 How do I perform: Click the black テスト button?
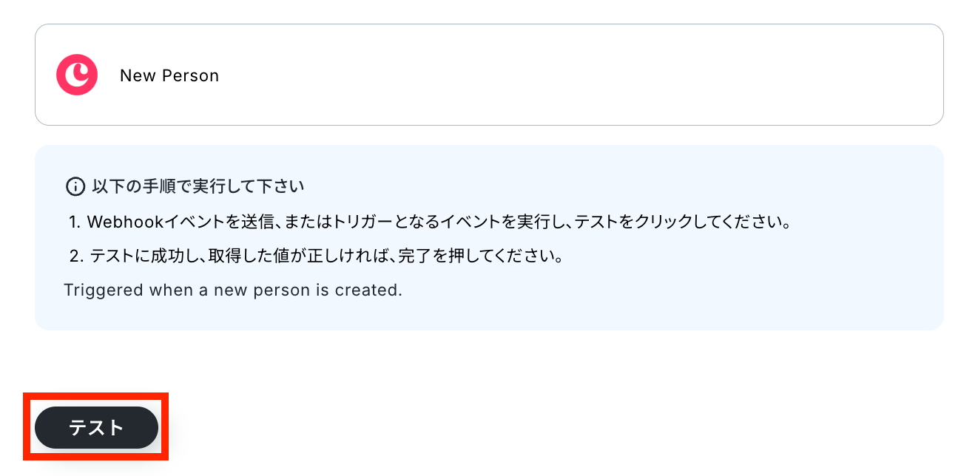pyautogui.click(x=96, y=427)
